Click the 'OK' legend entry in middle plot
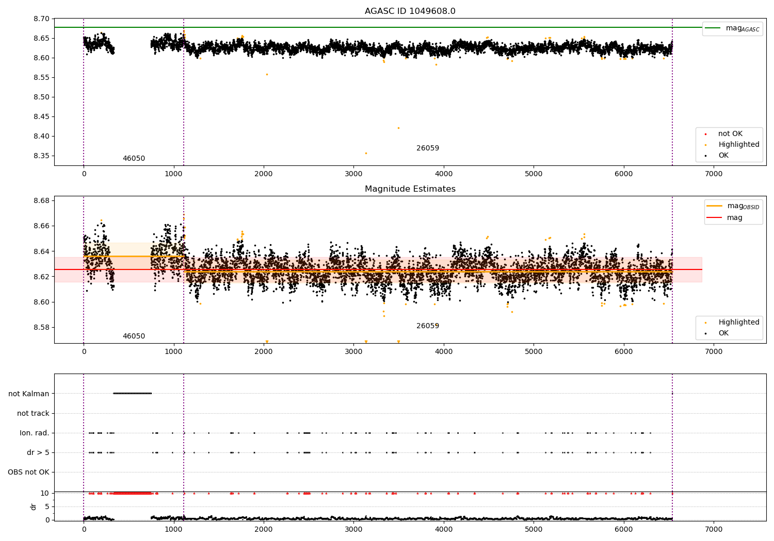774x541 pixels. tap(717, 333)
